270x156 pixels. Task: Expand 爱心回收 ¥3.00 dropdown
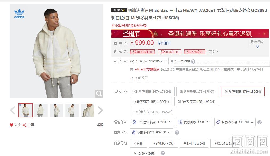(x=194, y=122)
